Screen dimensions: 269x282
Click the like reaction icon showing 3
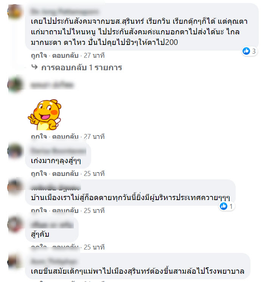click(246, 51)
